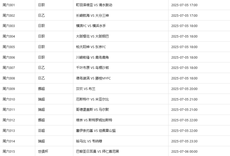
Task: Select the 町田泽维亚 VS 清水鼓动 match
Action: pyautogui.click(x=94, y=5)
